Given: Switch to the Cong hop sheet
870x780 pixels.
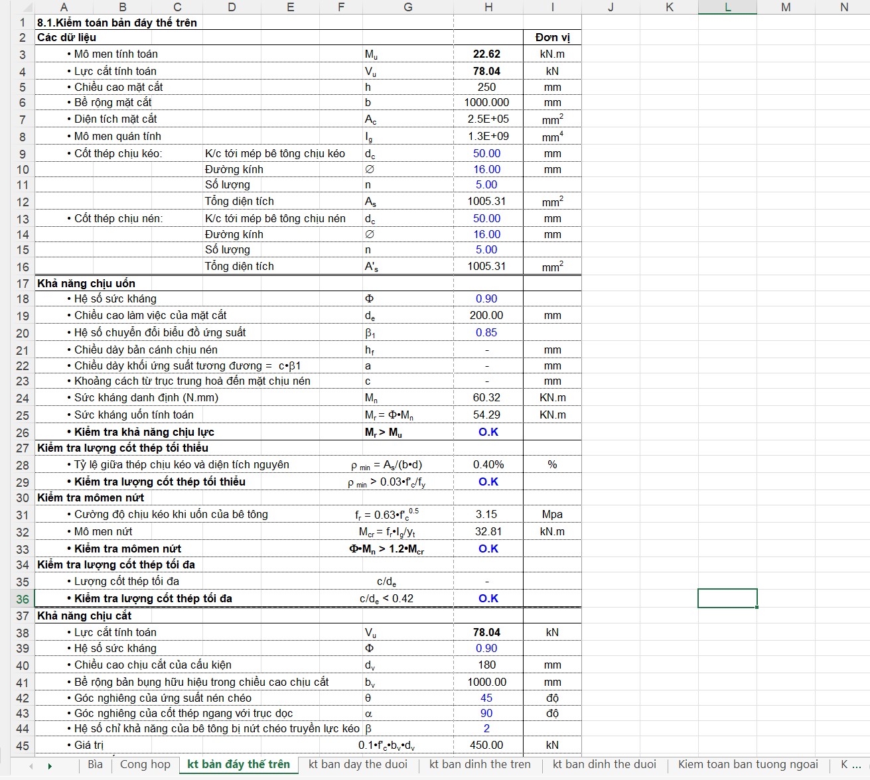Looking at the screenshot, I should point(145,764).
